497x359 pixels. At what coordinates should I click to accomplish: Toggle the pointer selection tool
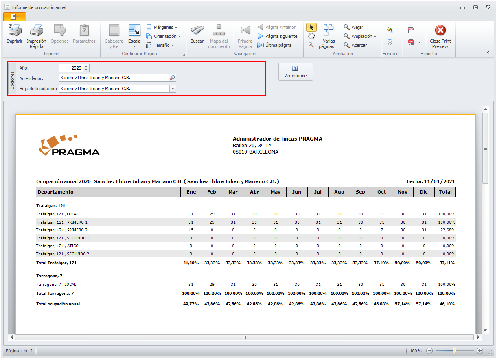tap(311, 27)
